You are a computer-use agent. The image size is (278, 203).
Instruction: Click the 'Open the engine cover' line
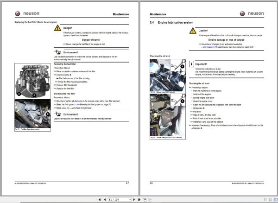click(202, 101)
